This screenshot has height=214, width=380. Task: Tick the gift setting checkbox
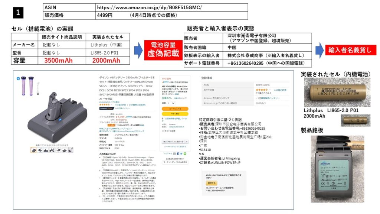(x=163, y=131)
